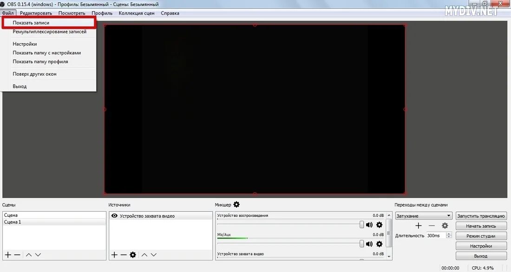Open the Микшер settings gear
Viewport: 511px width, 272px height.
(236, 205)
